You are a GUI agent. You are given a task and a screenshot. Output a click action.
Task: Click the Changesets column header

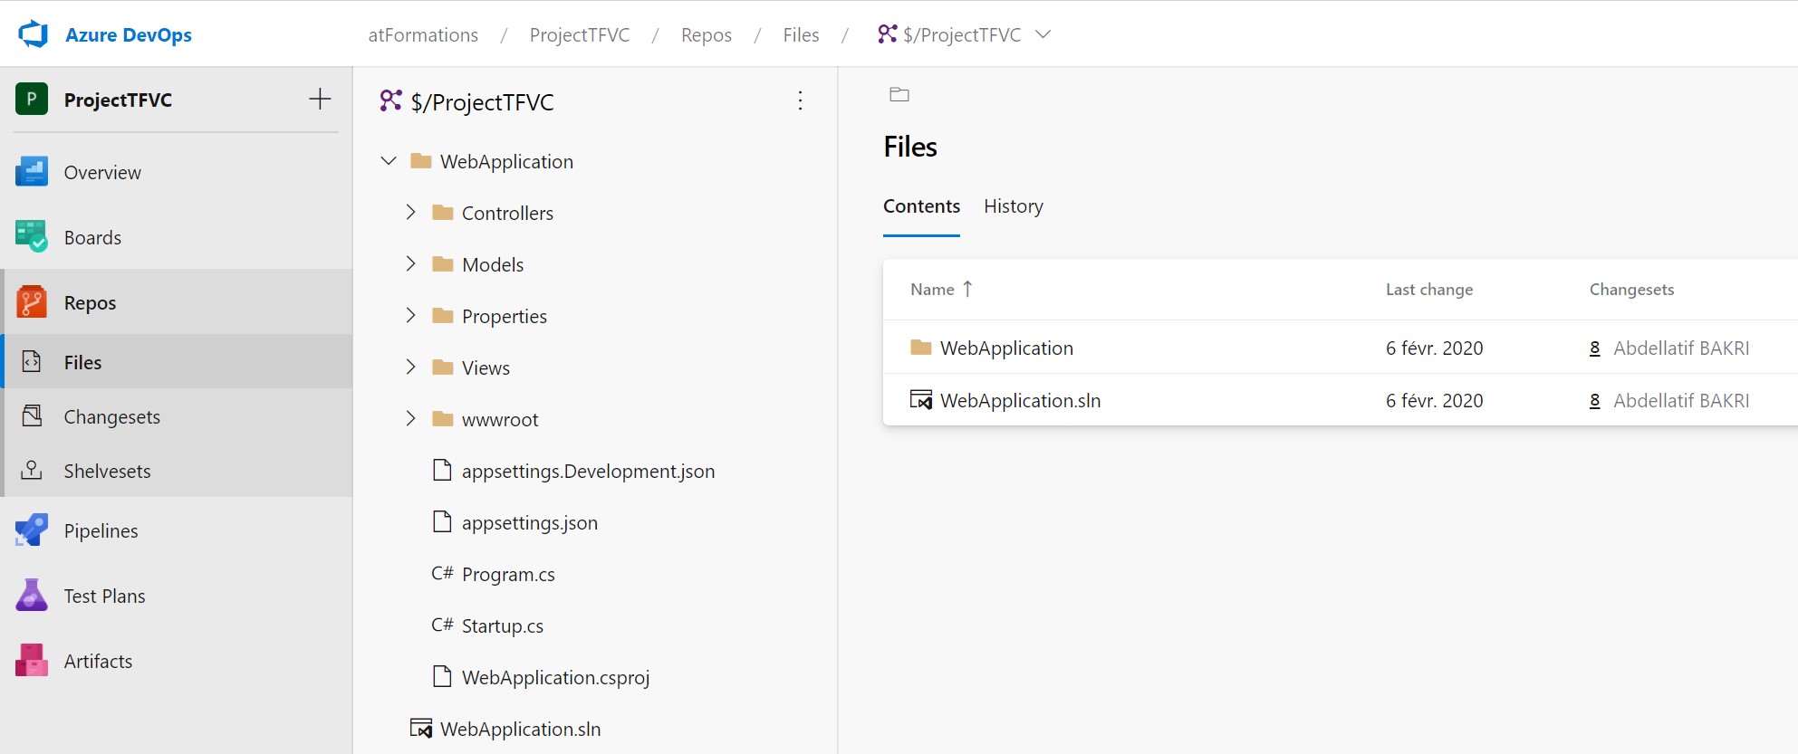pyautogui.click(x=1631, y=290)
